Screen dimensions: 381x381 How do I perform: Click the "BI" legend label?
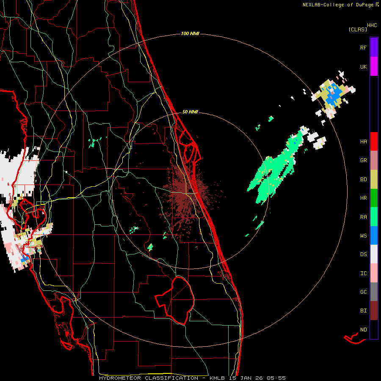pos(363,311)
